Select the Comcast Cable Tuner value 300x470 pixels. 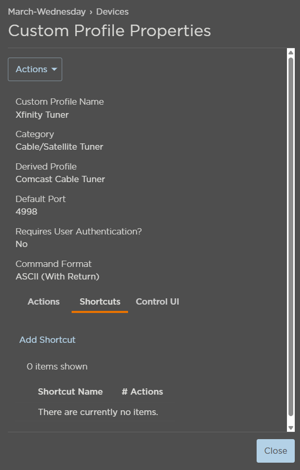coord(60,179)
